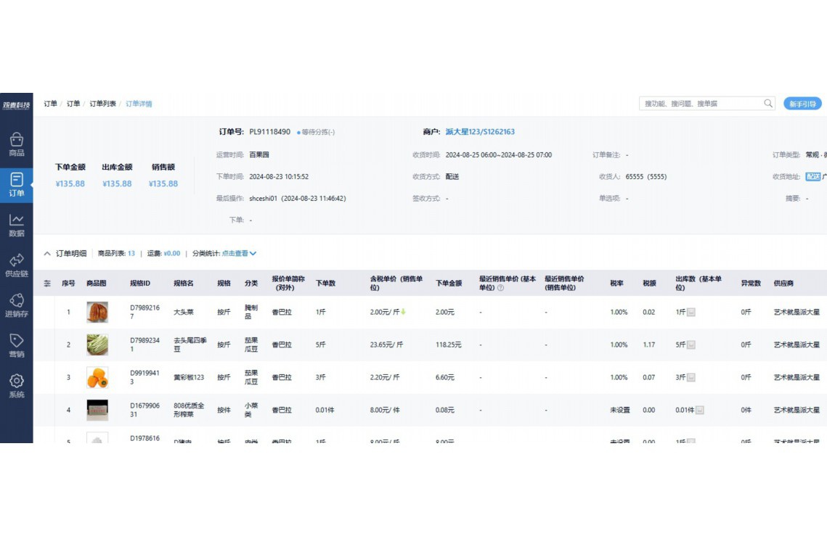
Task: Expand 分类统计 点击查看 dropdown
Action: pyautogui.click(x=239, y=254)
